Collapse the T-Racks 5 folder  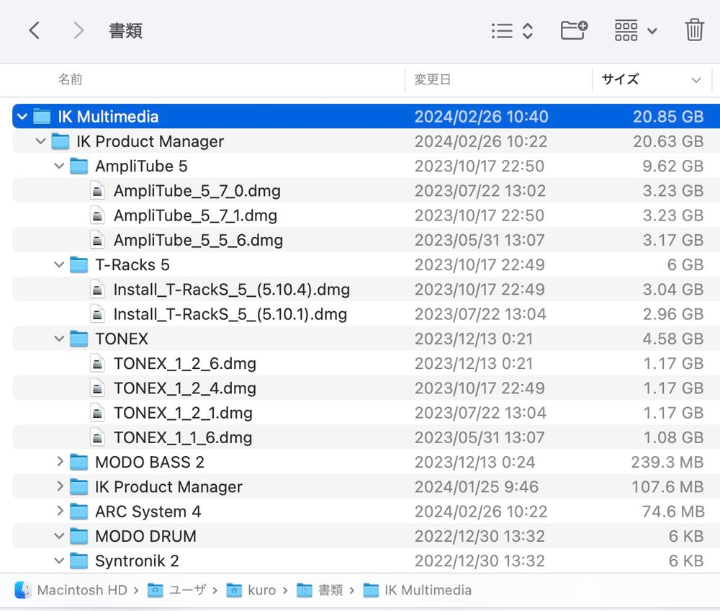[59, 264]
